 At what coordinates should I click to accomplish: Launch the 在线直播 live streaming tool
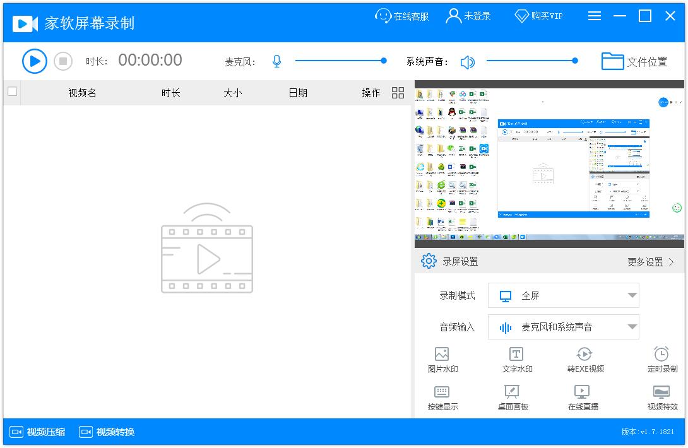(586, 399)
